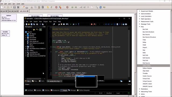The height and width of the screenshot is (97, 172).
Task: Switch to the Messages tab
Action: (x=72, y=90)
